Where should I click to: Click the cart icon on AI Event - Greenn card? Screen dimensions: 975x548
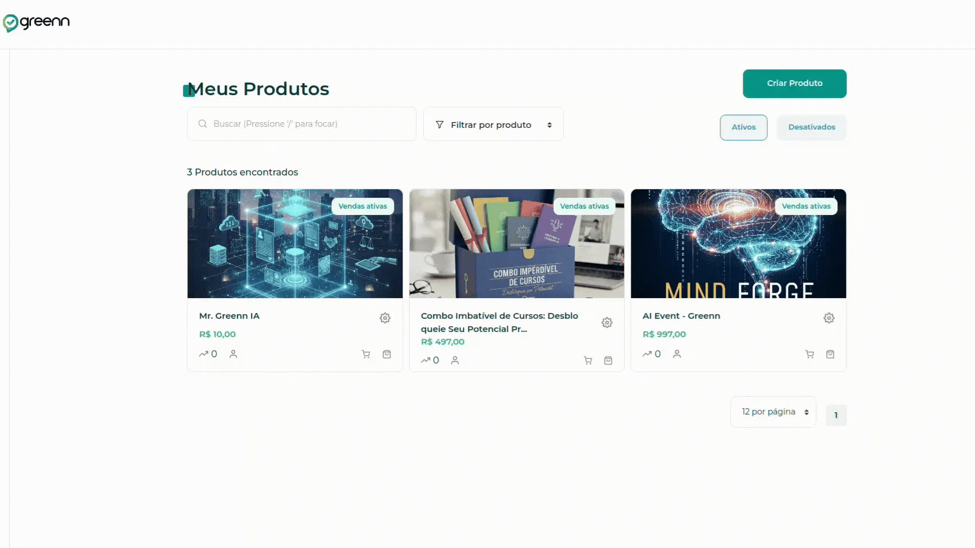(x=810, y=354)
